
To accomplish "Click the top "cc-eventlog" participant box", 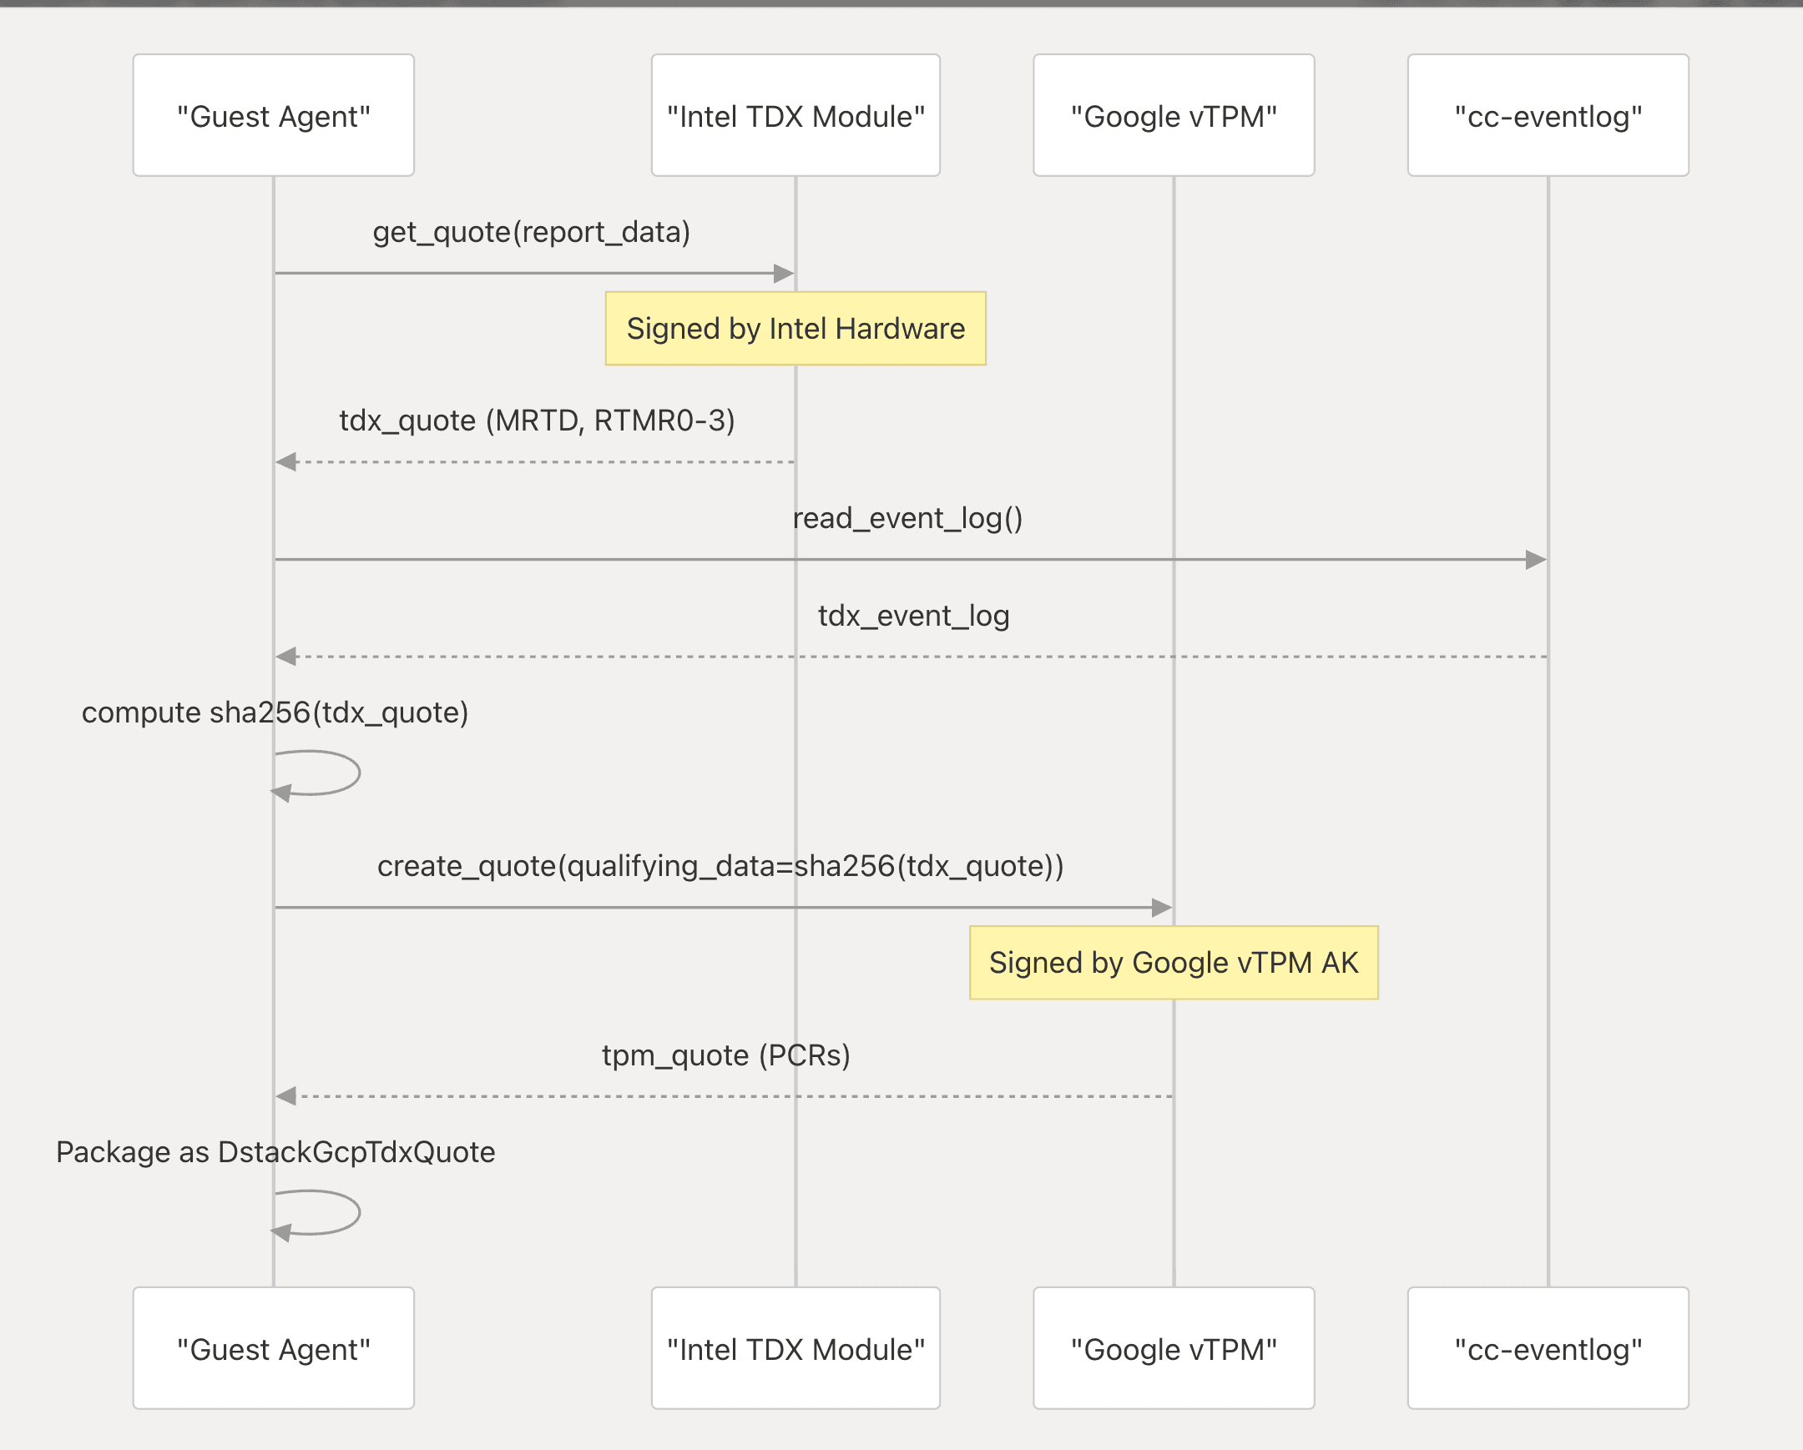I will (1547, 115).
